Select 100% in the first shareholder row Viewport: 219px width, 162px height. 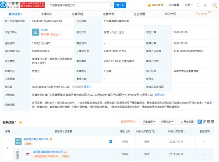(125, 141)
